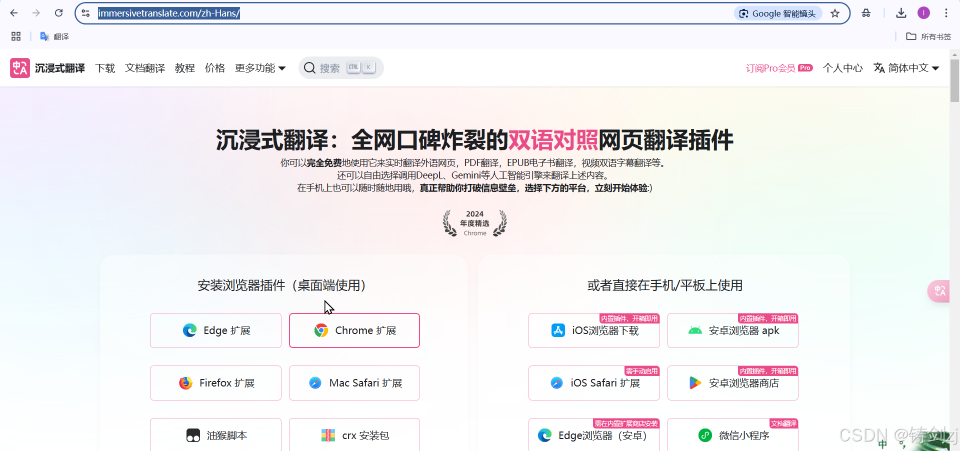Expand the 简体中文 language dropdown

coord(906,68)
